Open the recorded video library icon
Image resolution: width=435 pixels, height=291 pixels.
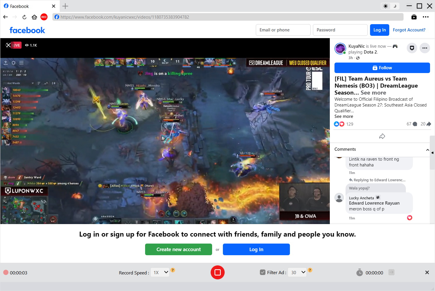coord(414,17)
